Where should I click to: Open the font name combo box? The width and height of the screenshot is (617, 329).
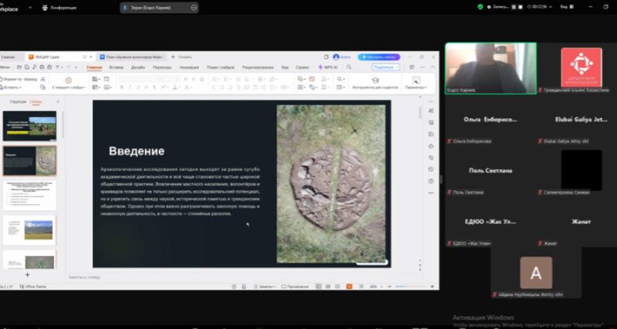click(139, 79)
